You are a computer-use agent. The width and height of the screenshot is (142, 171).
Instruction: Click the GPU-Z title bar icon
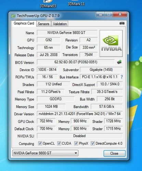[13, 16]
